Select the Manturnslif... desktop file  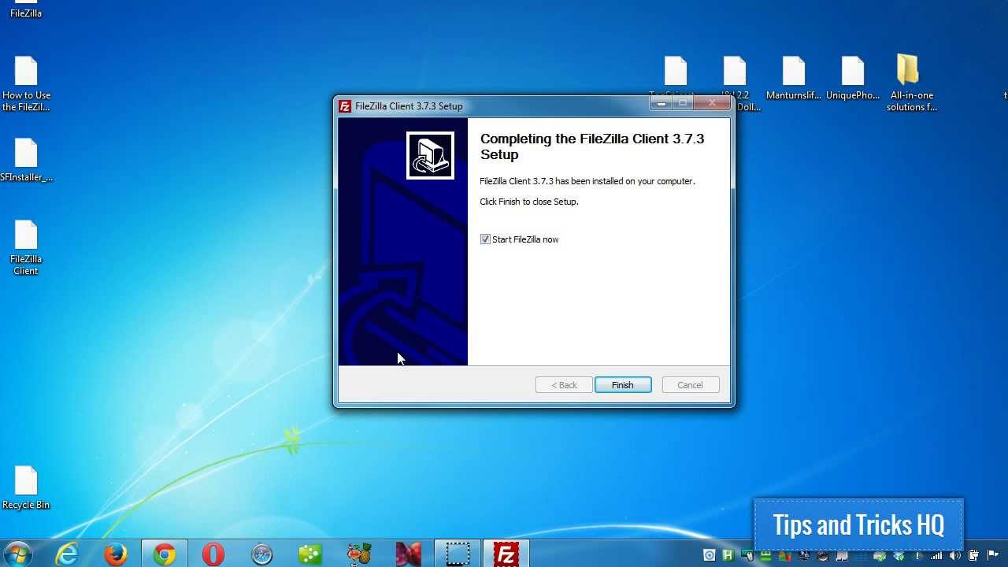coord(794,79)
